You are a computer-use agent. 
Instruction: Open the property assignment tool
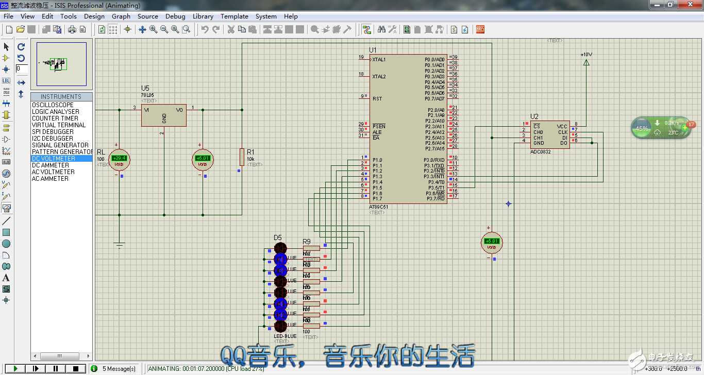tap(392, 29)
